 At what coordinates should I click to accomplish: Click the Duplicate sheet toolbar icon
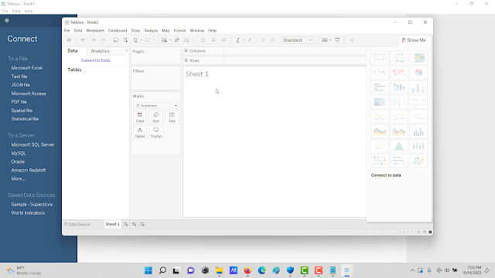point(177,40)
